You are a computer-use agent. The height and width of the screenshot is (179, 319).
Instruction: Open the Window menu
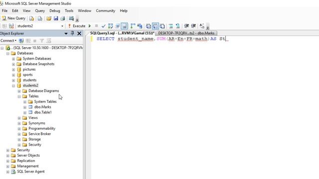pos(84,11)
